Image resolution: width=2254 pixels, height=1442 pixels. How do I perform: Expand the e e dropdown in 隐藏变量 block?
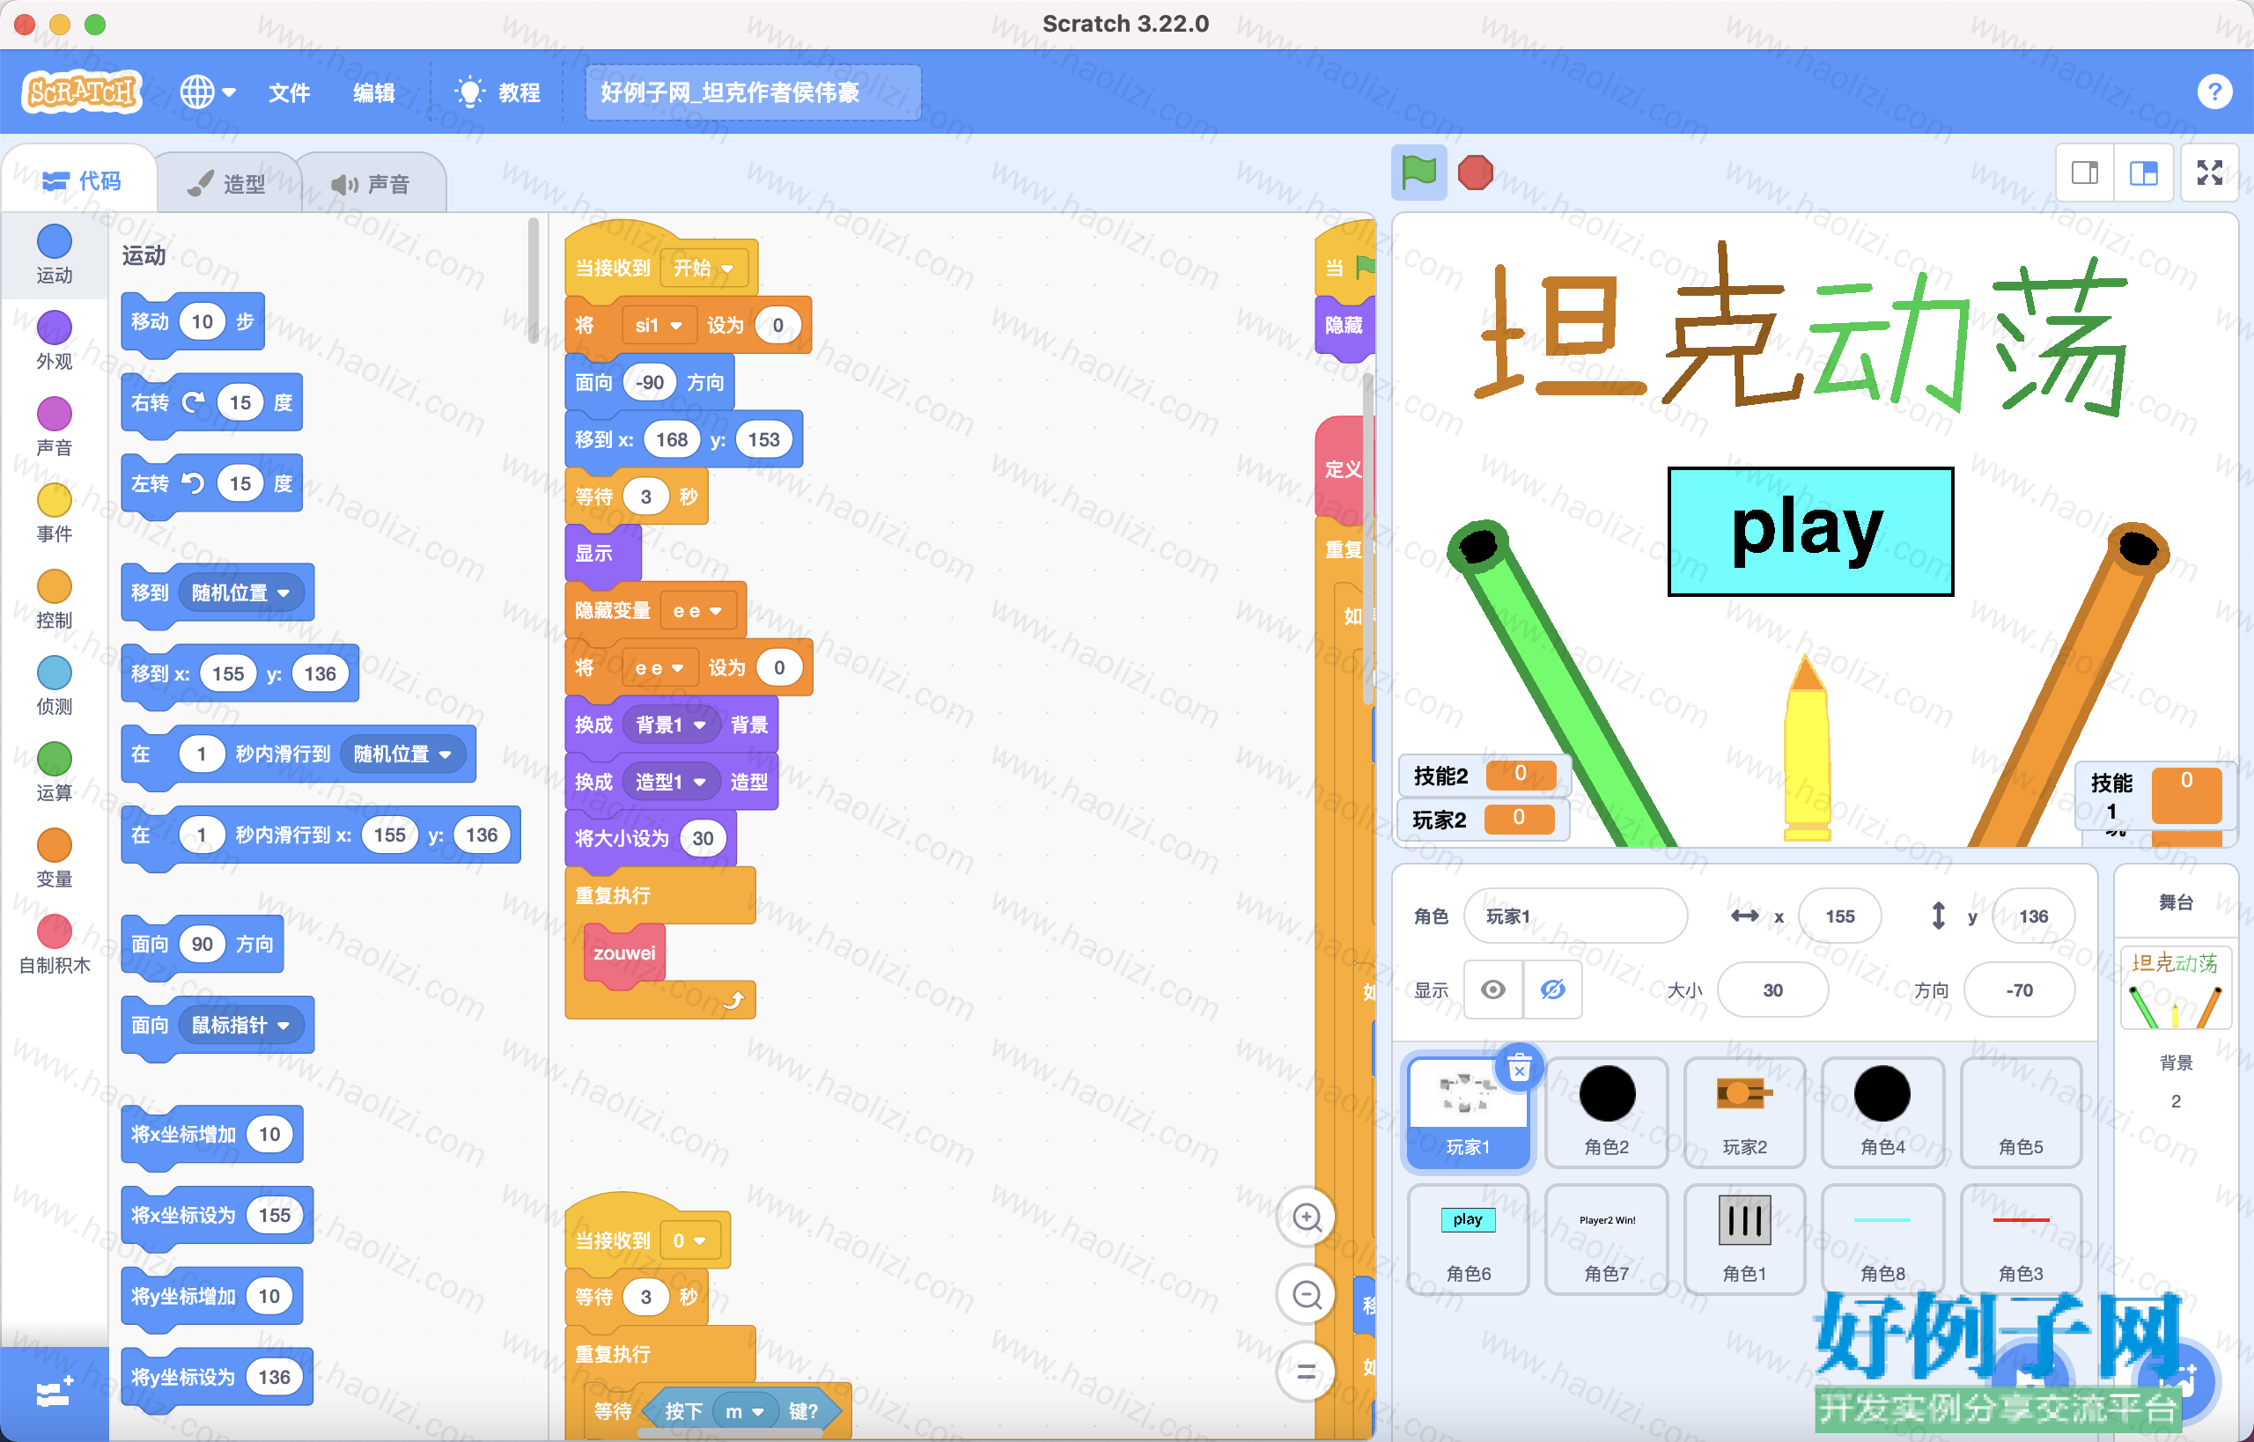click(696, 610)
